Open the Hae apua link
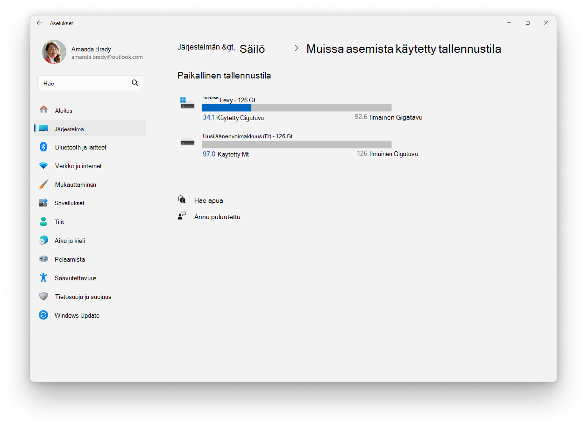Viewport: 587px width, 427px height. point(208,200)
